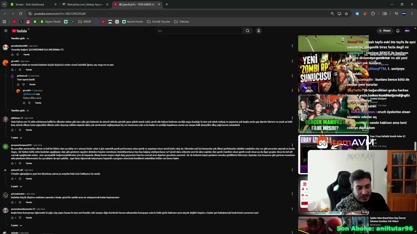Click the address bar URL youtube.com/watch
The image size is (417, 234).
pyautogui.click(x=60, y=14)
